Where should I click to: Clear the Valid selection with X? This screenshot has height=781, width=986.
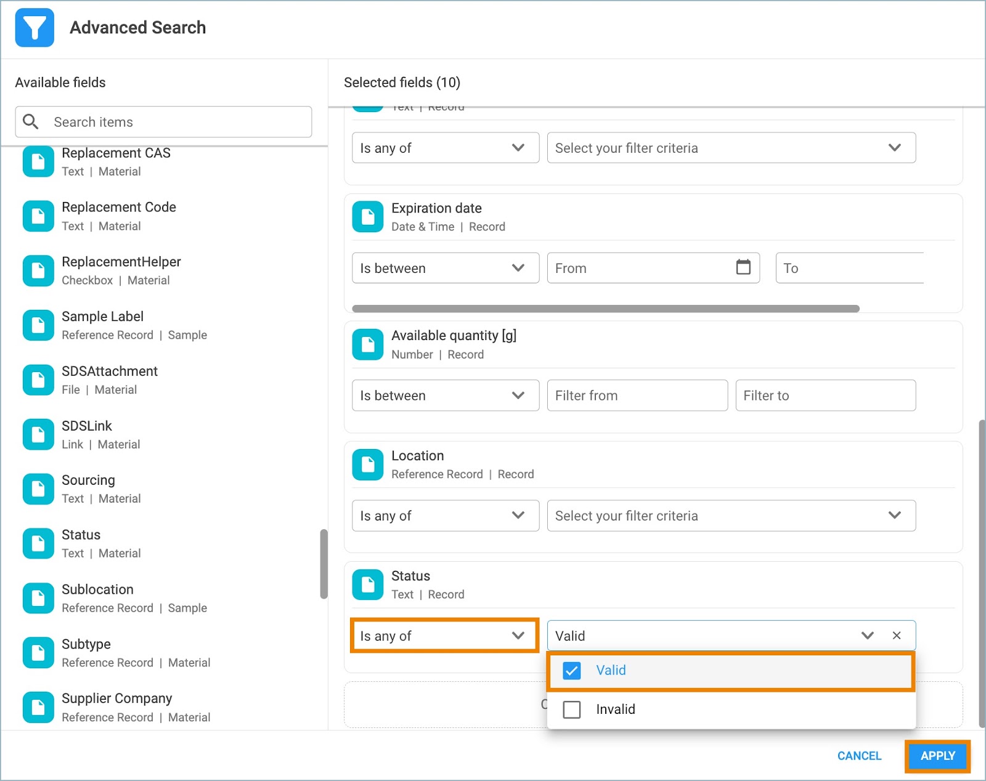897,636
